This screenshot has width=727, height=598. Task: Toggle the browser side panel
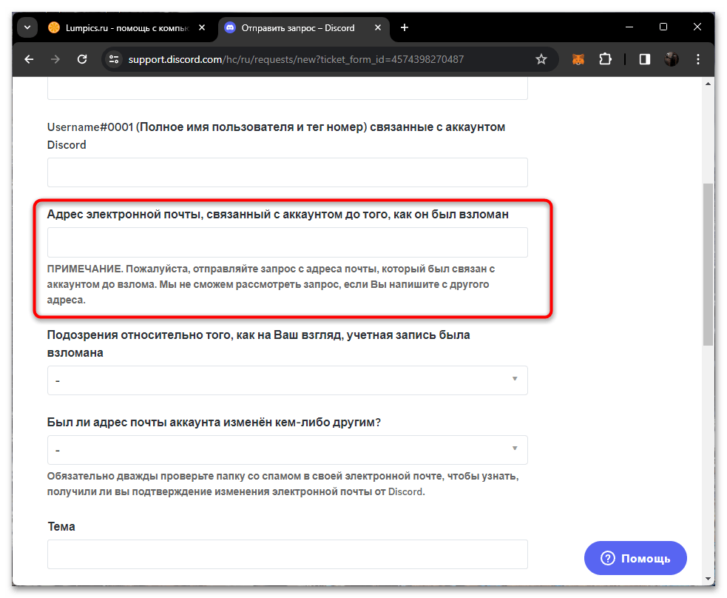point(644,59)
